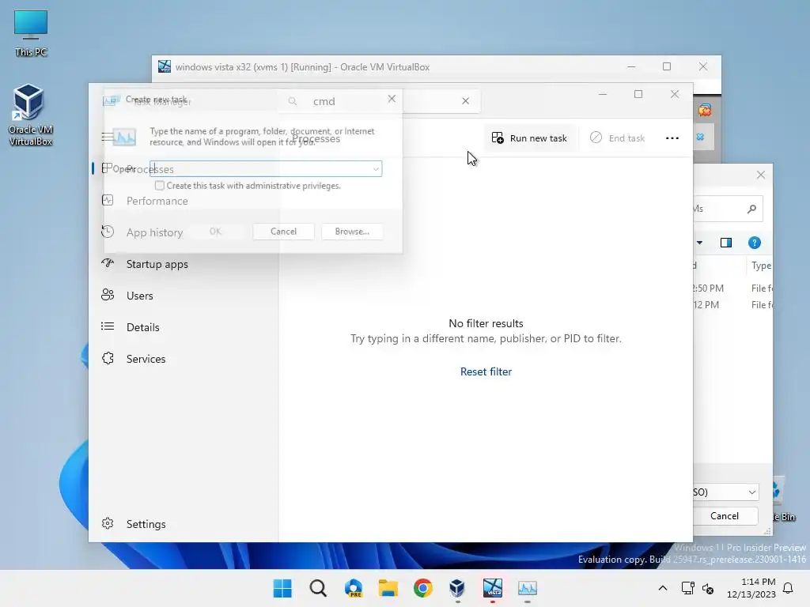The height and width of the screenshot is (607, 810).
Task: Open the view options dropdown arrow in file dialog
Action: click(x=699, y=243)
